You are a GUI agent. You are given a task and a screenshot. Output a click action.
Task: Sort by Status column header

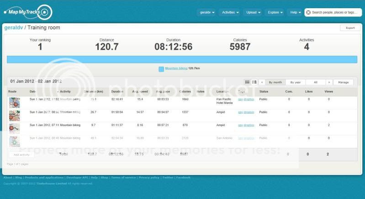(264, 92)
